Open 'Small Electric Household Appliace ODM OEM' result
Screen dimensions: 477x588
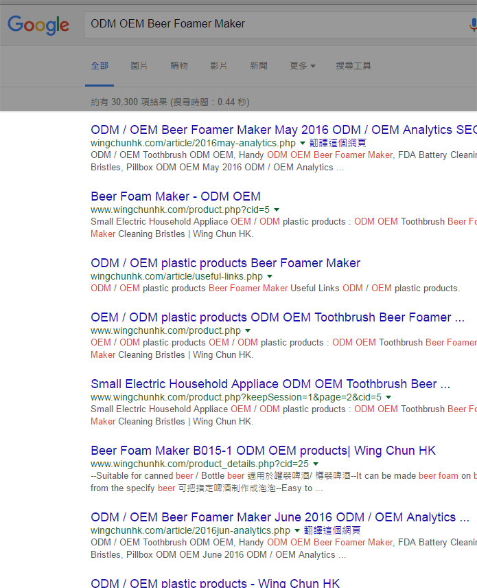[270, 384]
